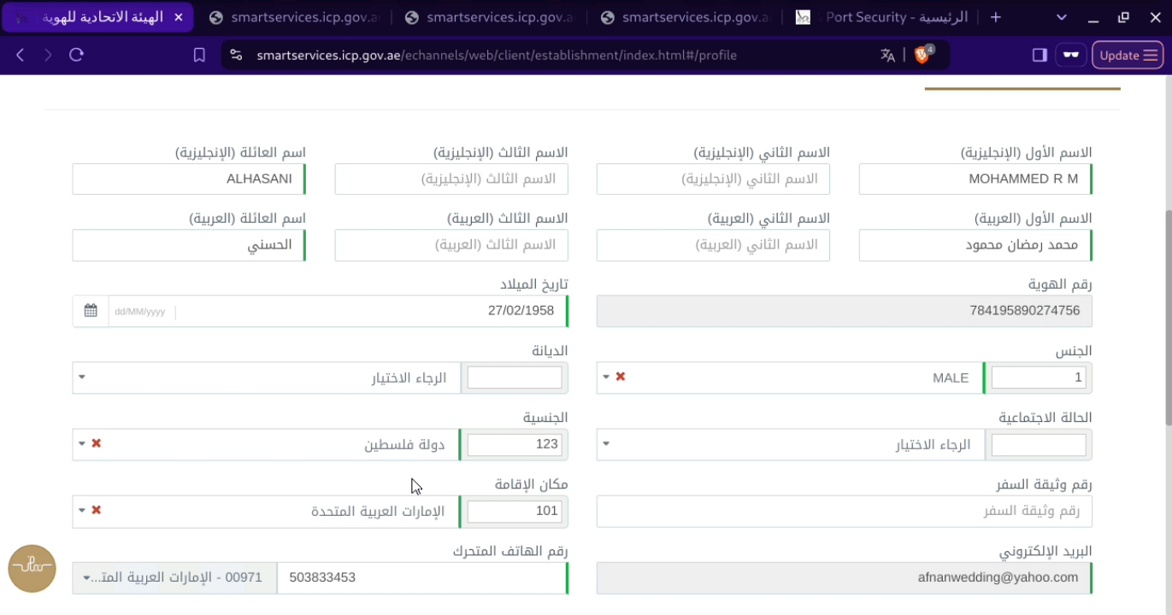Click the تاريخ الميلاد label

coord(533,284)
